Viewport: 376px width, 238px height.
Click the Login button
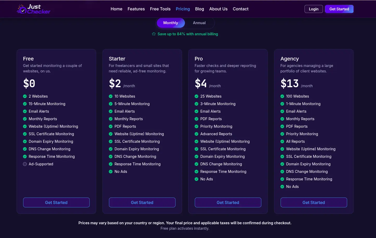pos(314,9)
